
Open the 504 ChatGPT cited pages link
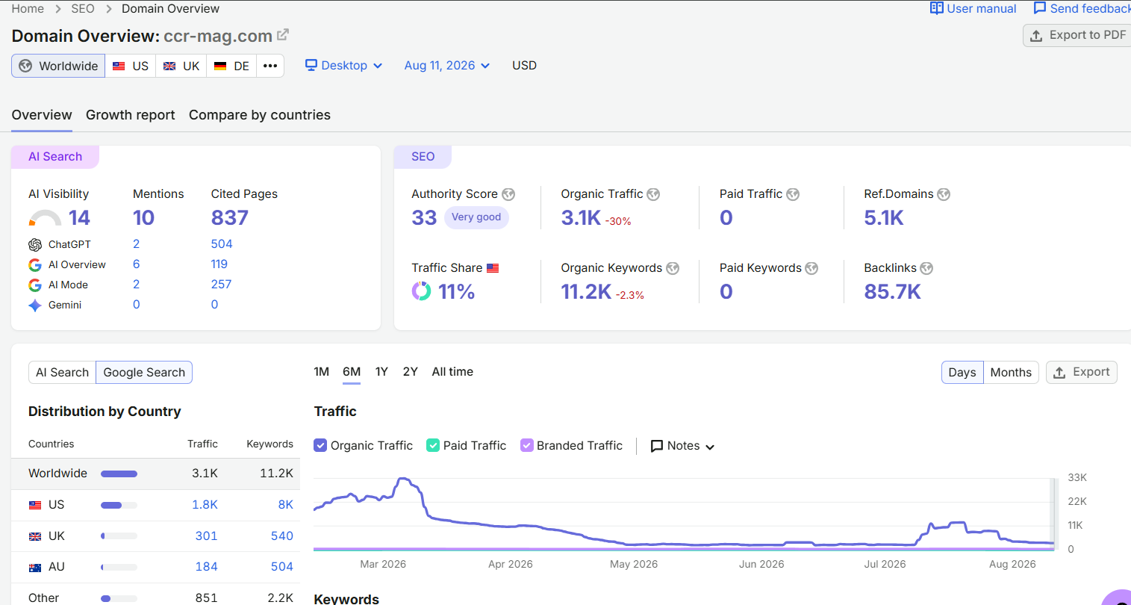222,244
